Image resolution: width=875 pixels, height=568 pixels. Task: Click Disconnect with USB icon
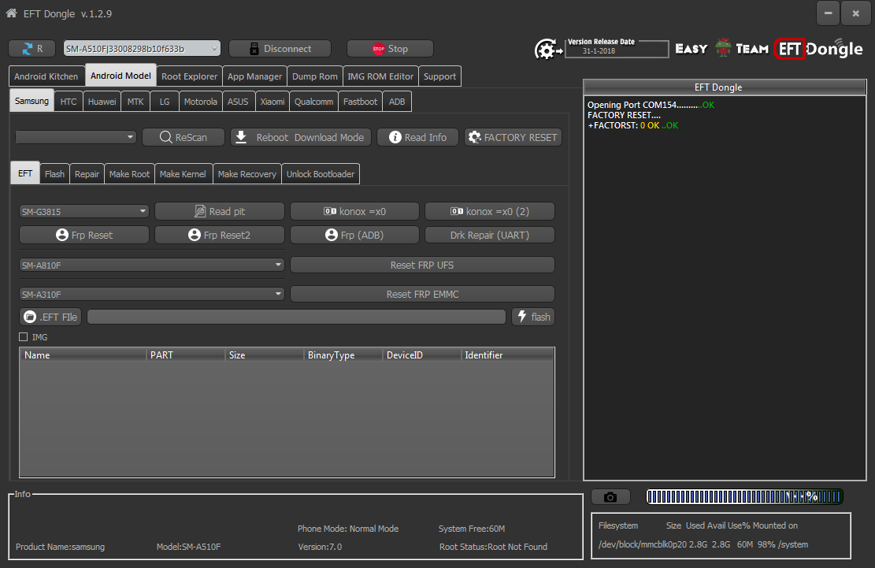pyautogui.click(x=280, y=49)
